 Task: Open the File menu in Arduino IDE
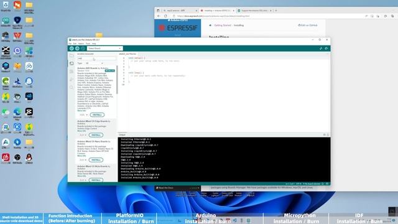tap(70, 44)
